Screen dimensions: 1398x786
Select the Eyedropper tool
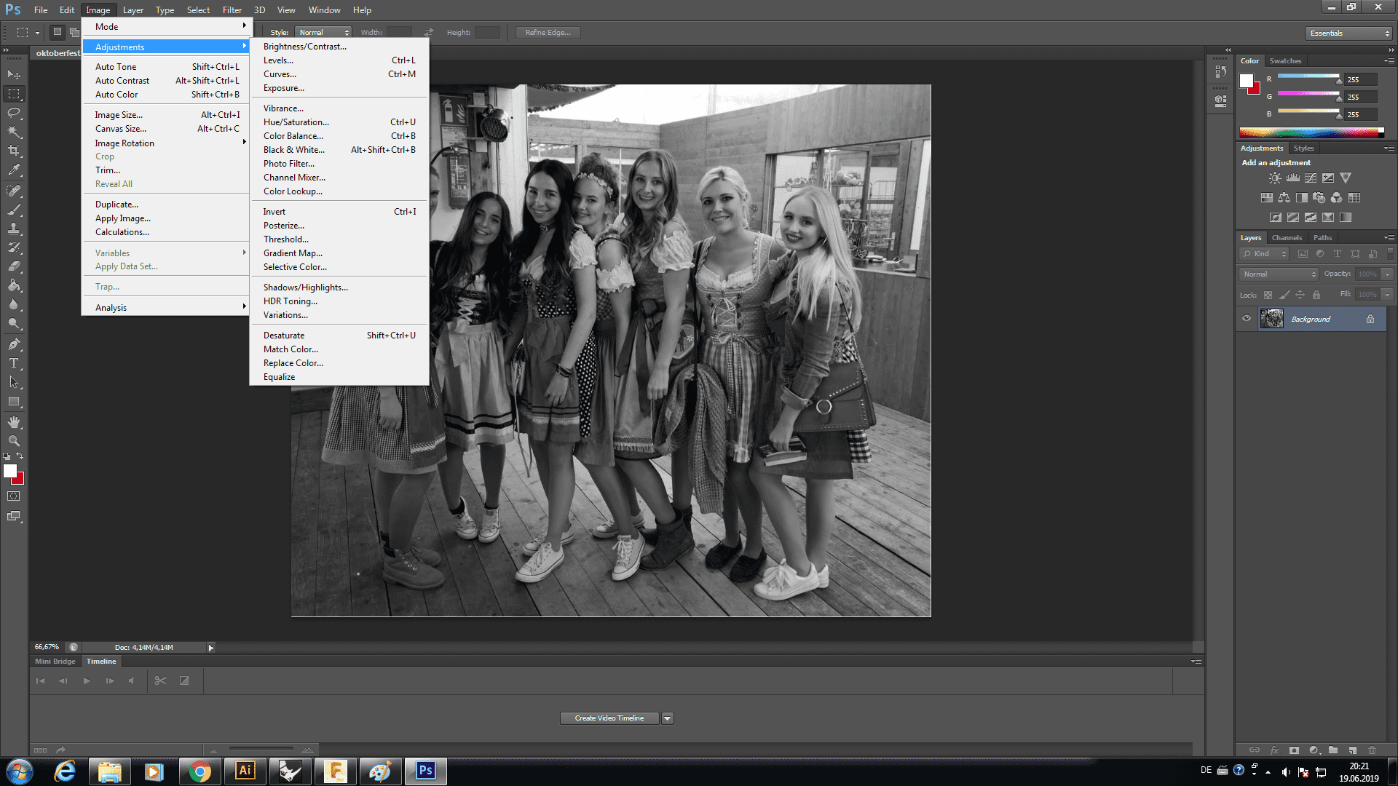(x=14, y=170)
